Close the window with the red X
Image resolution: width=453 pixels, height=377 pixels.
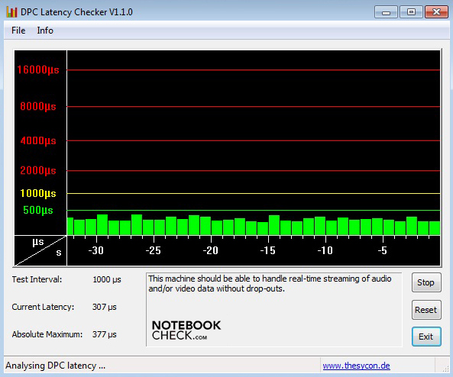436,12
